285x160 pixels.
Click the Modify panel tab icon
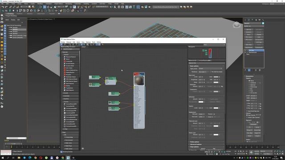(x=249, y=20)
